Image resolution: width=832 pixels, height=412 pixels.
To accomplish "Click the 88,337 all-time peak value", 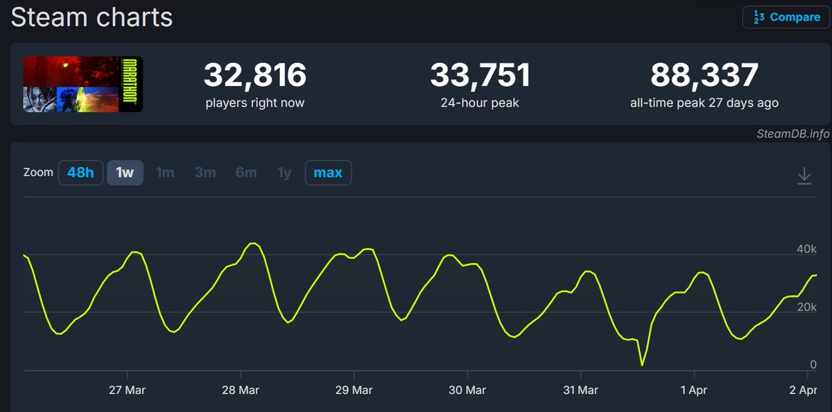I will pos(704,75).
